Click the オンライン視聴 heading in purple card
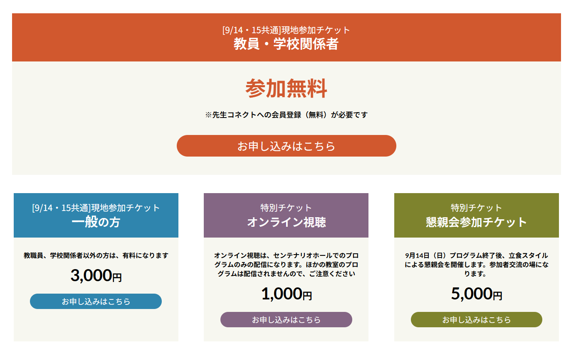 (286, 222)
